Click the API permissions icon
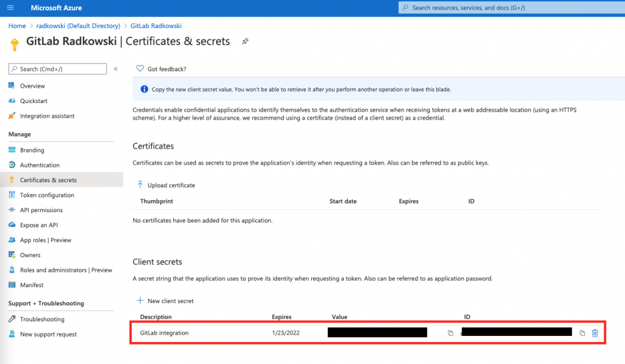 coord(12,210)
